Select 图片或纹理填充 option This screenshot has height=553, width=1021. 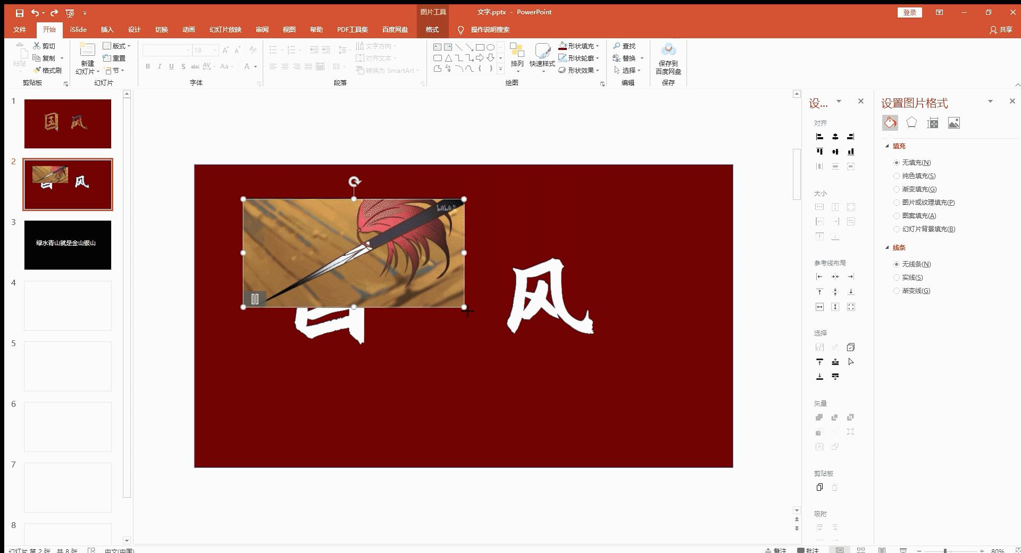coord(925,203)
